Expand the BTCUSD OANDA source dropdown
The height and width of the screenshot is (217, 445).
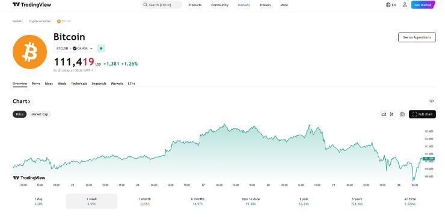(x=75, y=49)
